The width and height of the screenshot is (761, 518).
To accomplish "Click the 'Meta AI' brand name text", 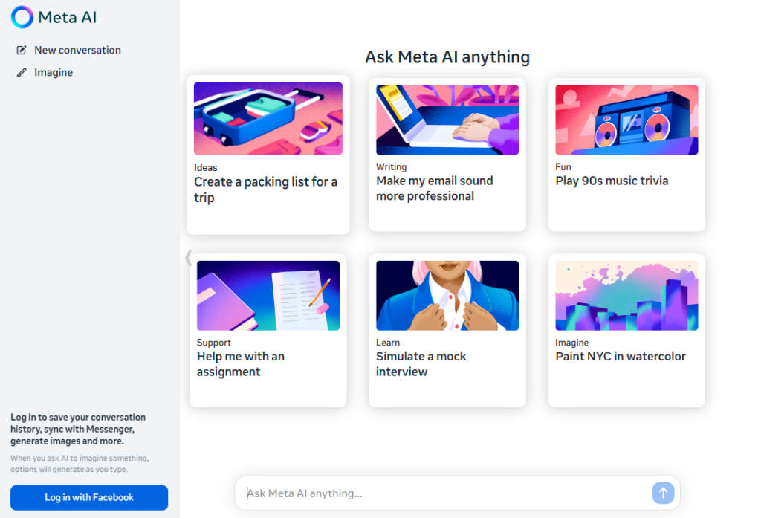I will 67,18.
